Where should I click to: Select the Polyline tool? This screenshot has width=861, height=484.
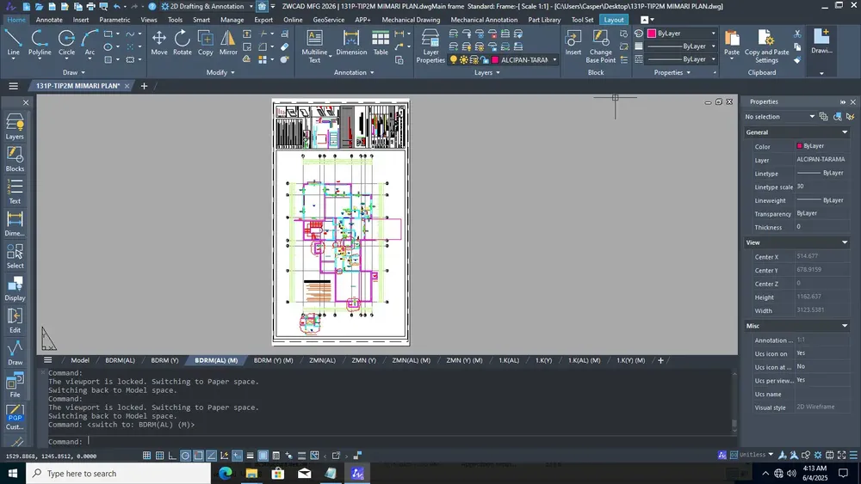point(40,43)
